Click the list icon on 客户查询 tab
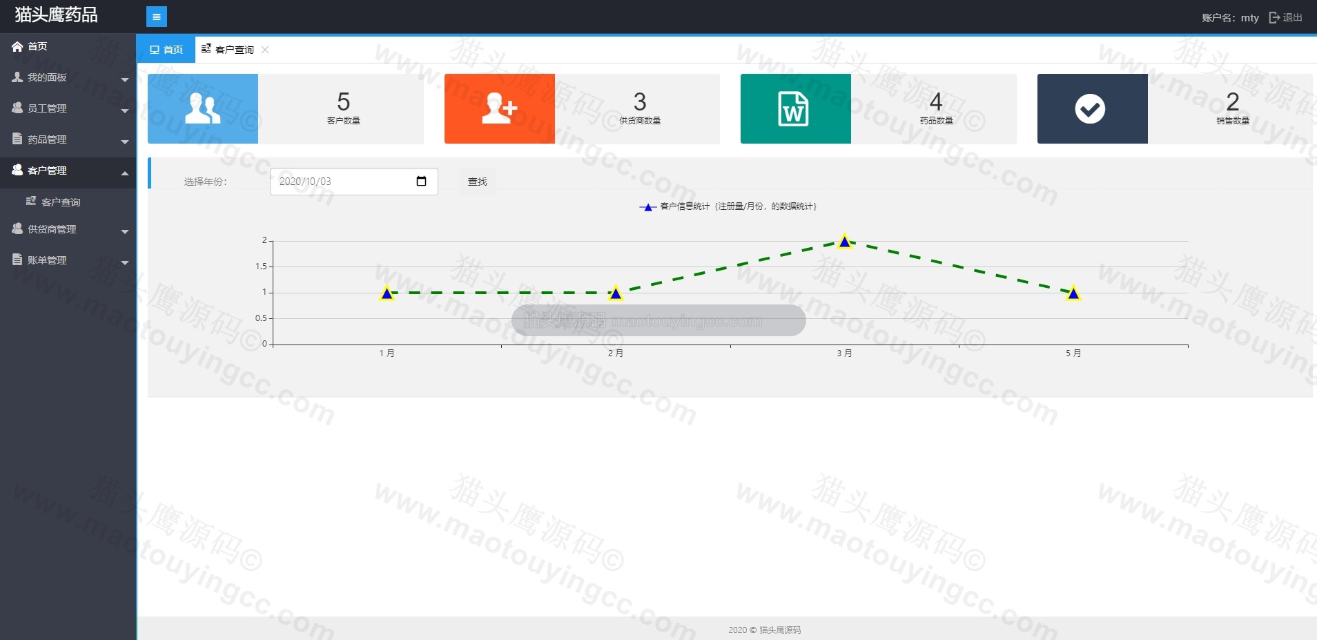This screenshot has width=1317, height=640. (206, 48)
